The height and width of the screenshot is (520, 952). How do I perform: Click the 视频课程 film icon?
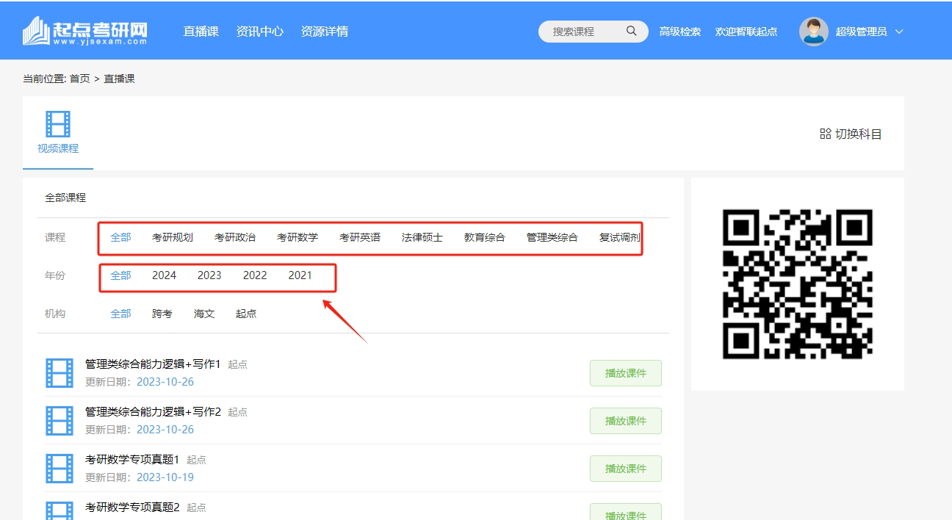pyautogui.click(x=58, y=124)
